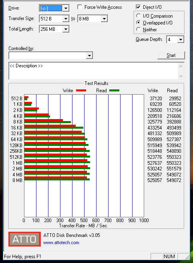Expand the Controlled by combo box

tap(89, 55)
